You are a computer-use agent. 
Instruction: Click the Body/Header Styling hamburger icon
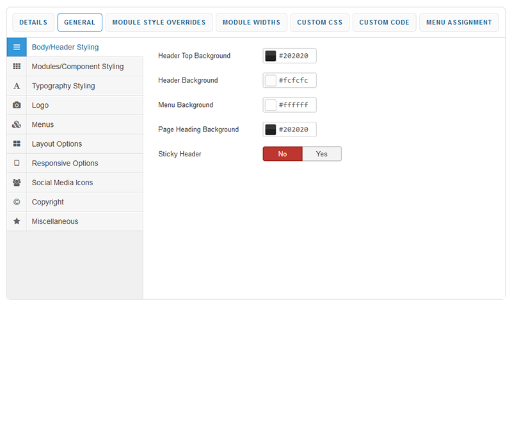pyautogui.click(x=17, y=47)
